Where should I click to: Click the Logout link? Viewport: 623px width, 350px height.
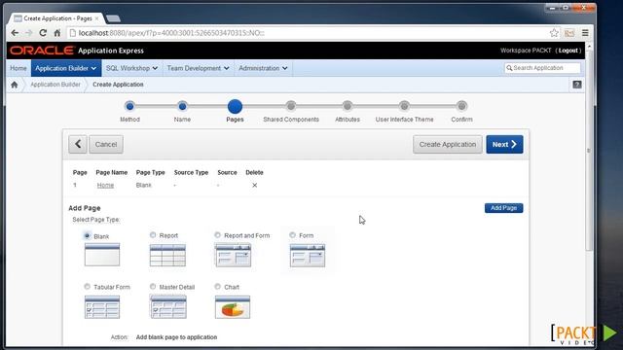coord(568,51)
